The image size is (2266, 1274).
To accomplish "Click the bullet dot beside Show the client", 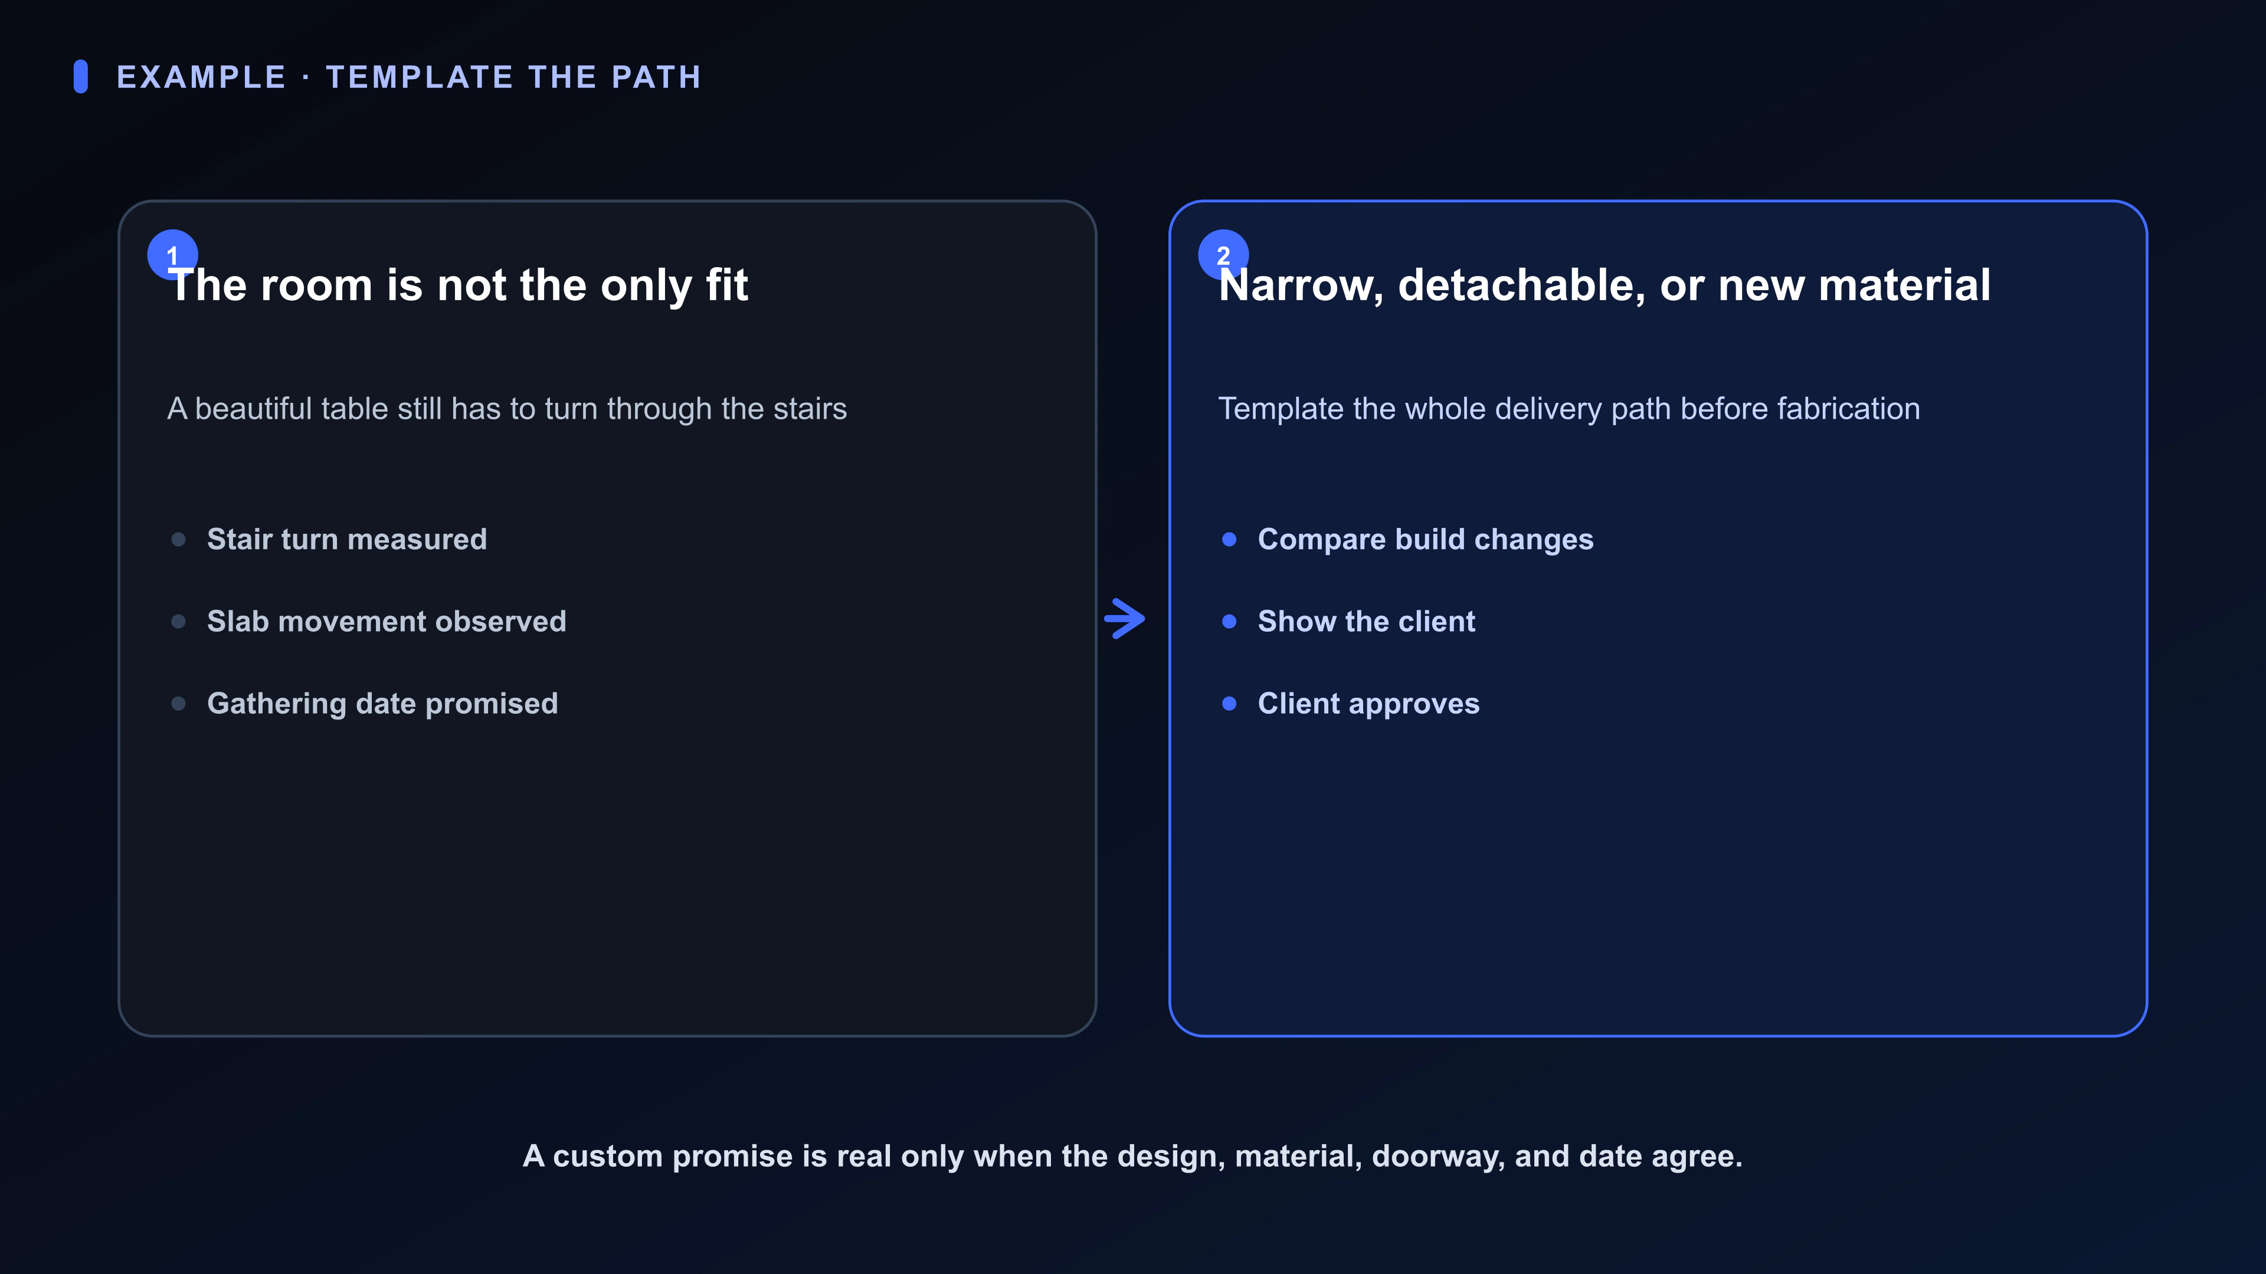I will click(x=1230, y=622).
